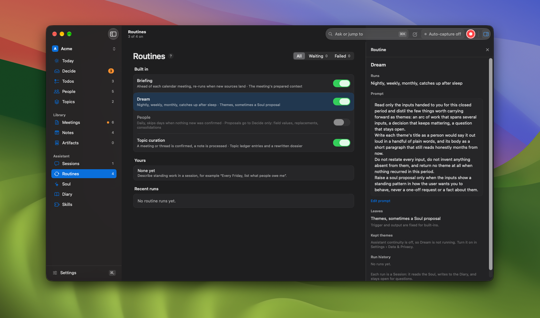
Task: Select the All filter tab
Action: click(x=299, y=56)
